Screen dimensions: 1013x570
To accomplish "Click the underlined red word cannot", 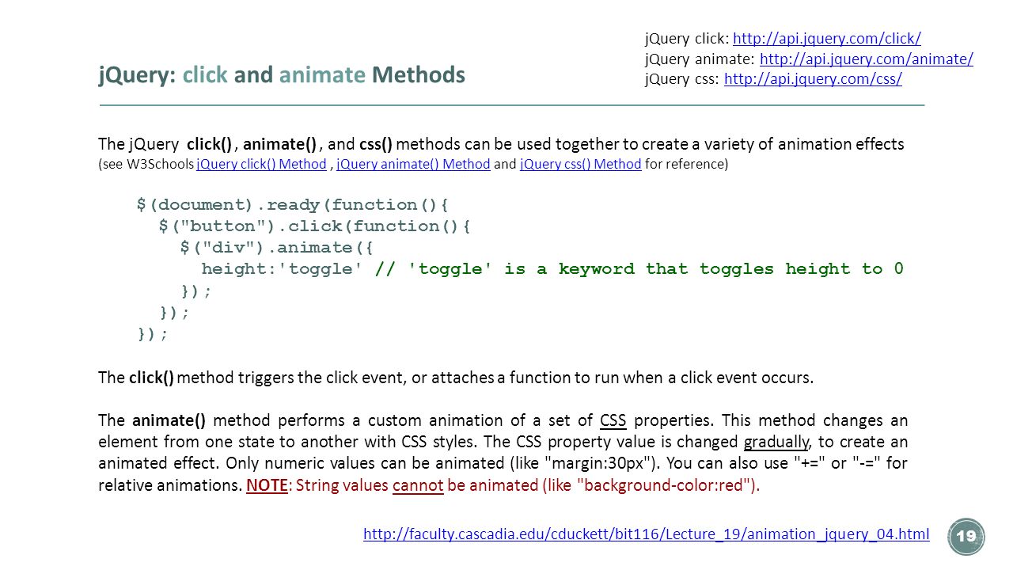I will point(418,485).
